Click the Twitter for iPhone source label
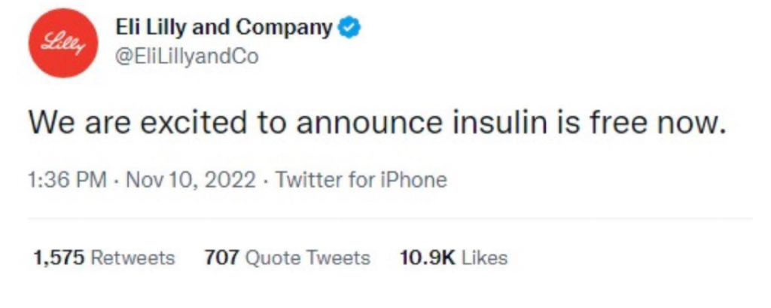771x308 pixels. [x=361, y=179]
